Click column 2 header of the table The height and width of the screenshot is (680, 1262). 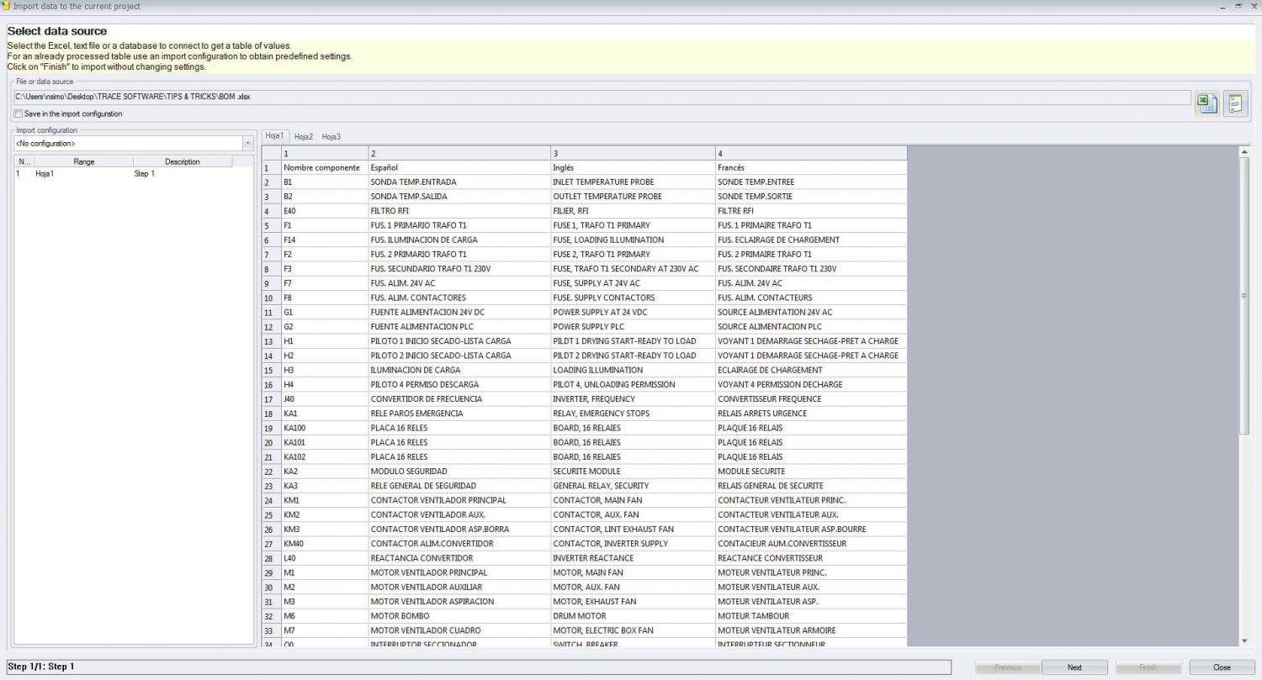(459, 153)
